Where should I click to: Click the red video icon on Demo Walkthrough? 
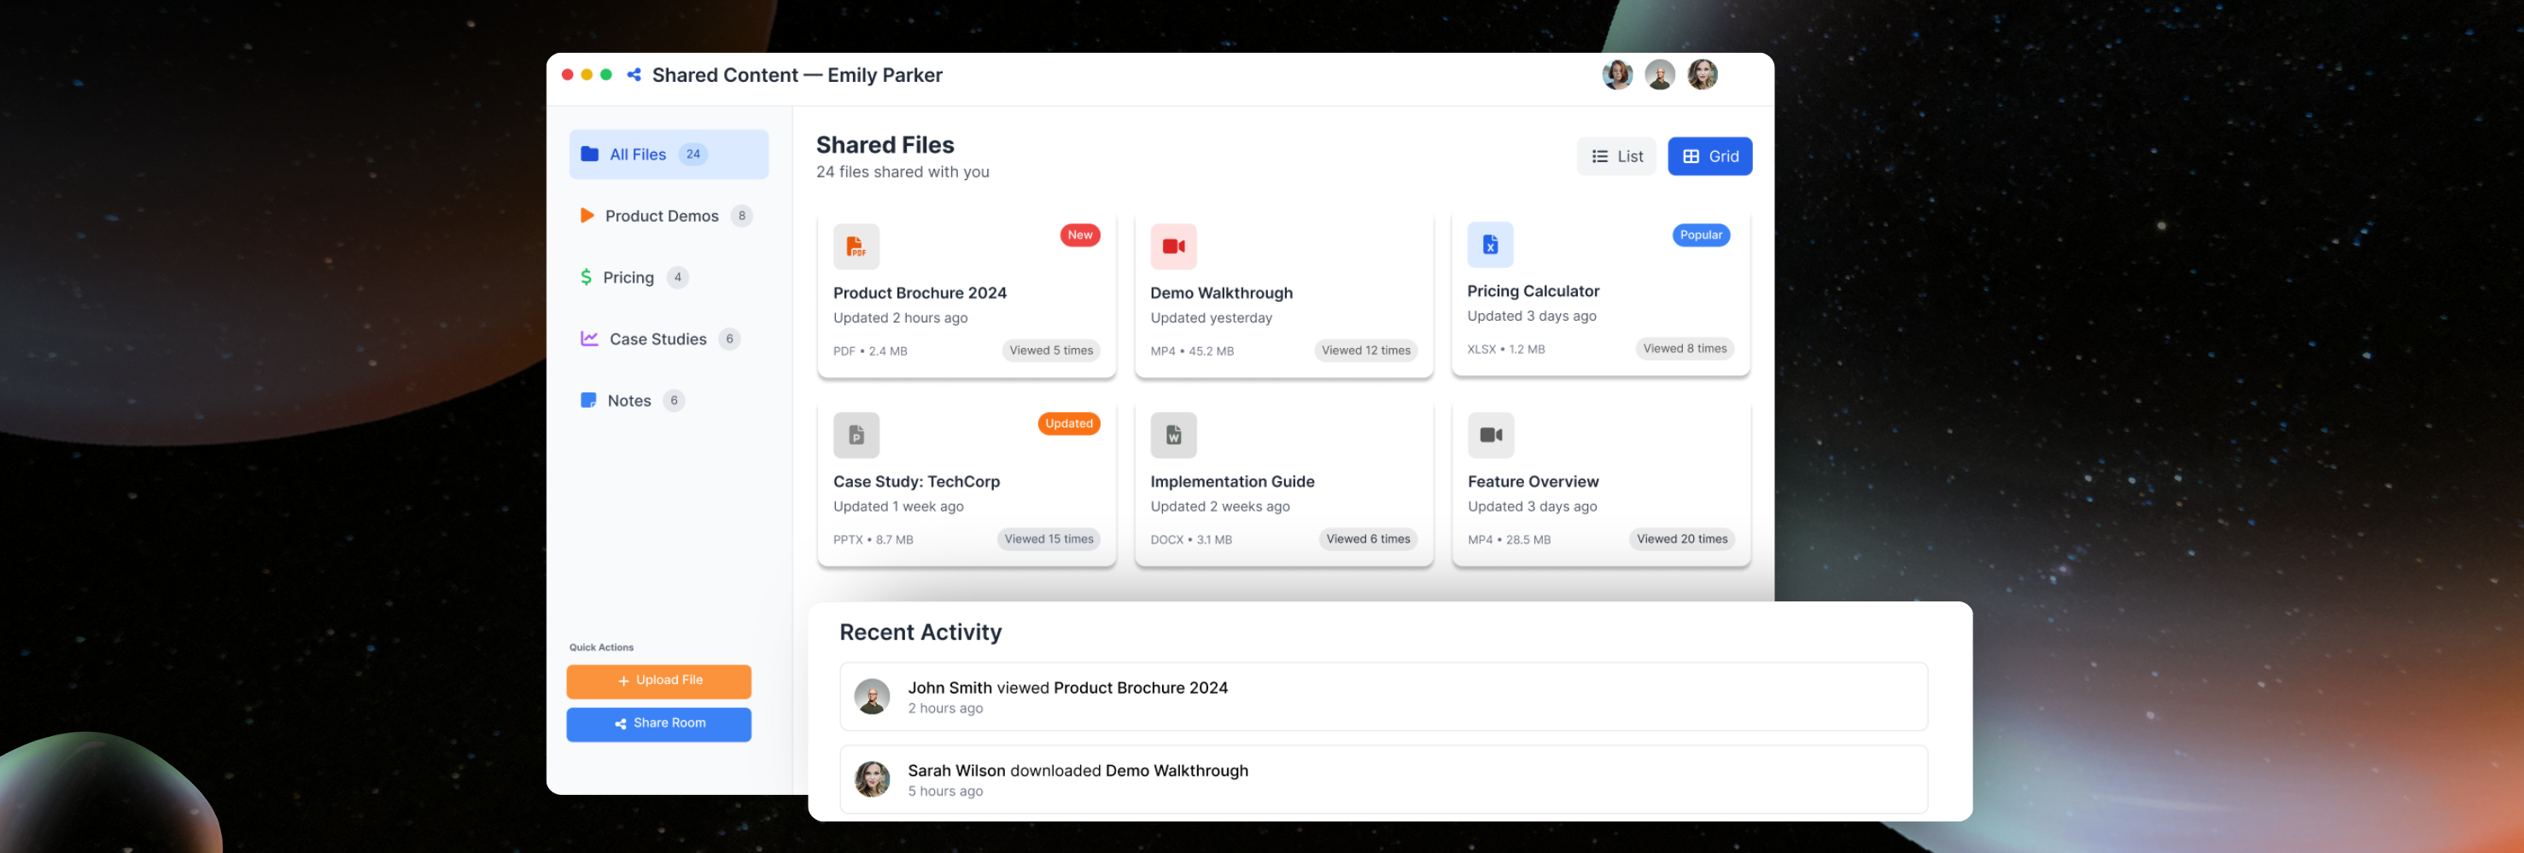click(x=1173, y=247)
